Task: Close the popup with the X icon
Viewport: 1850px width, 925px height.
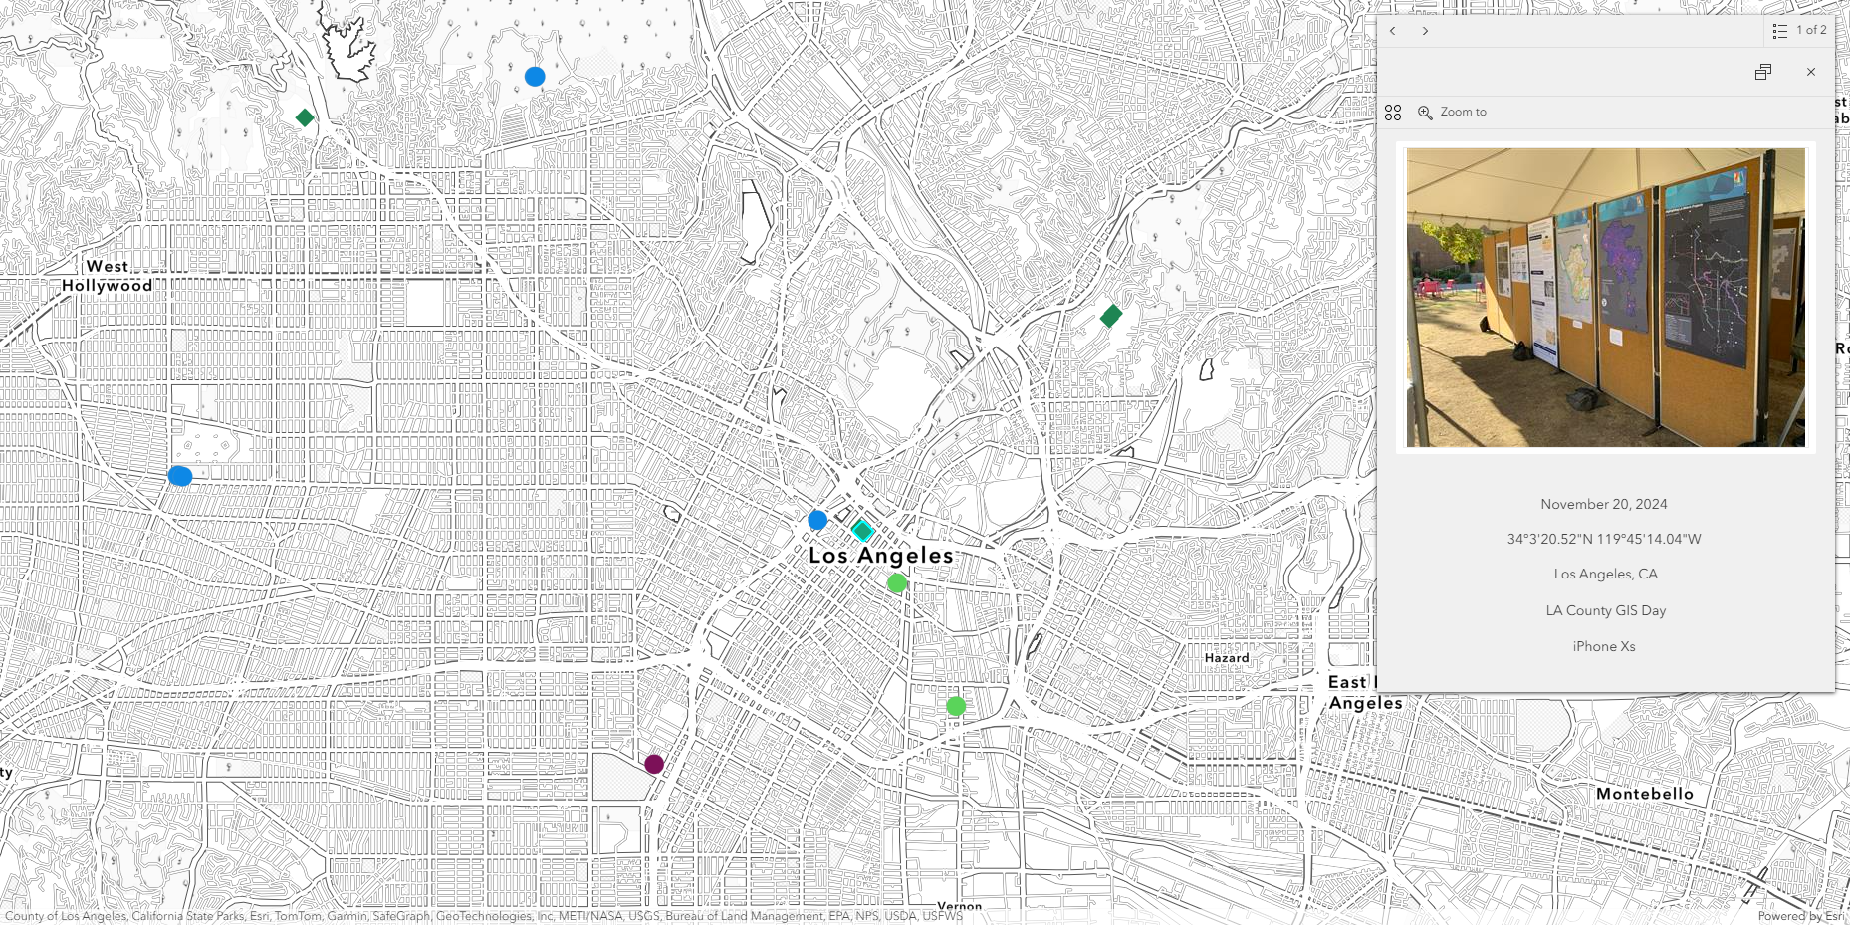Action: click(1811, 72)
